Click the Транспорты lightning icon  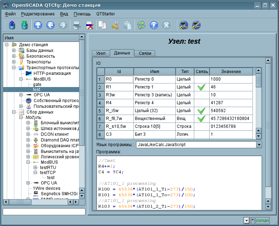(x=21, y=62)
